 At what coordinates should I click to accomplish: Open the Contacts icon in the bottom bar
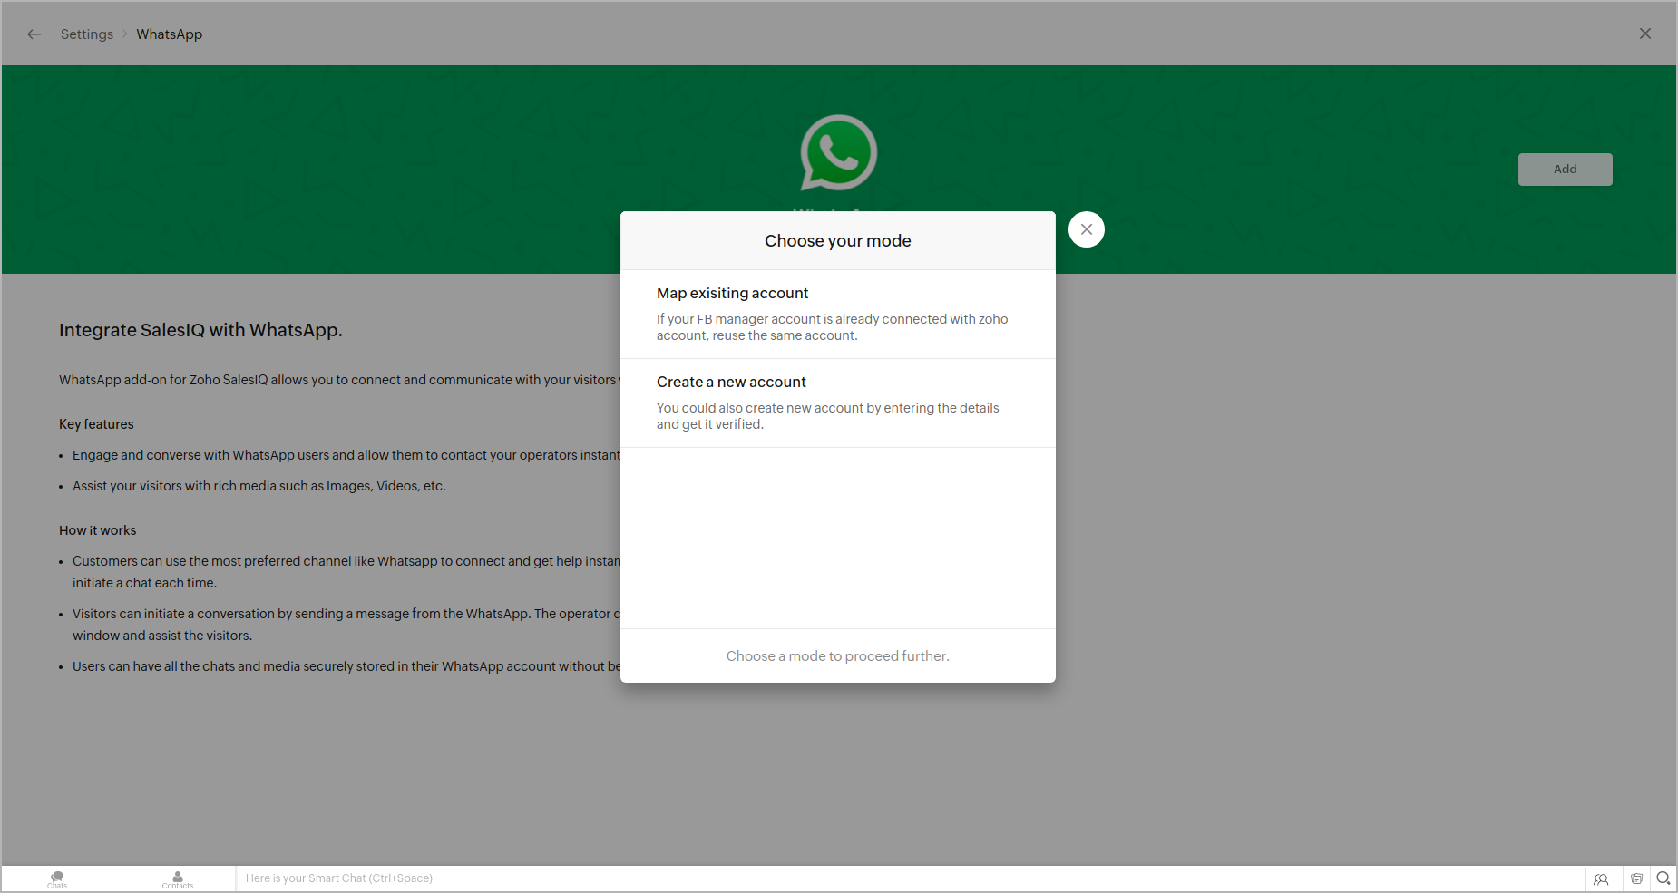(x=178, y=879)
